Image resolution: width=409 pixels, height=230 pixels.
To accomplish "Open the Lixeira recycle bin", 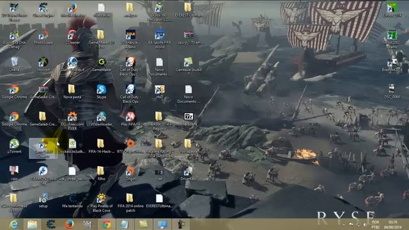I will 14,64.
